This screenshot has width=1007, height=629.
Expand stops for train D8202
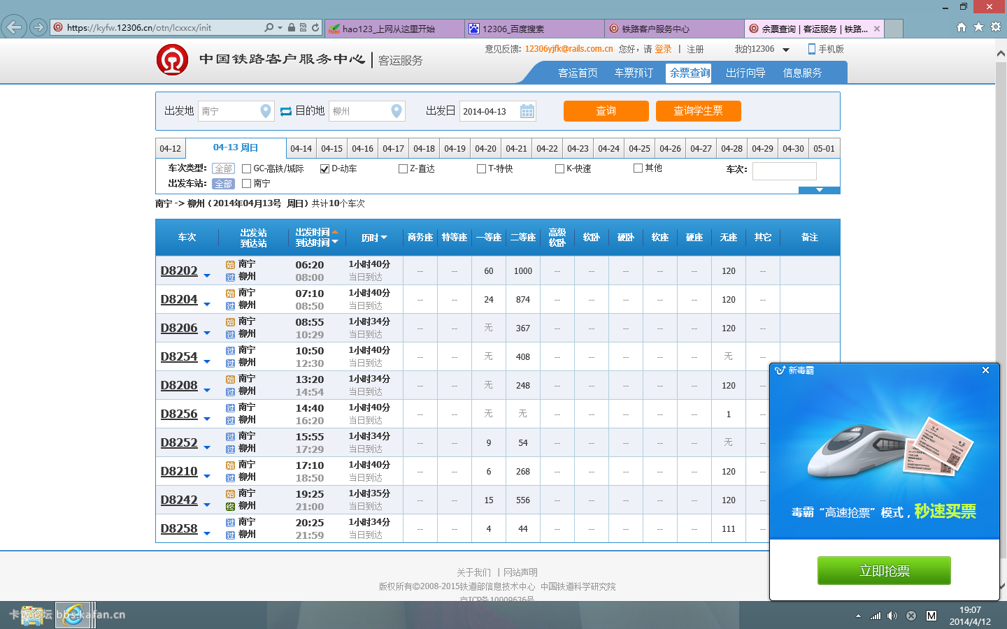point(207,276)
